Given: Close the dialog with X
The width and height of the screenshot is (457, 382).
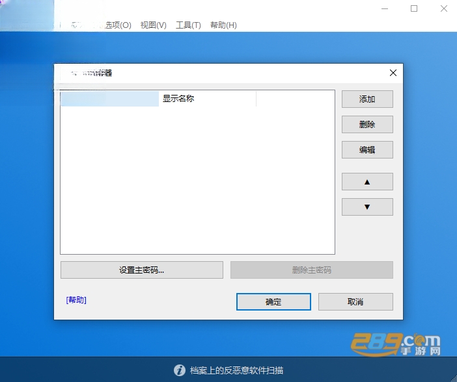Looking at the screenshot, I should point(393,73).
